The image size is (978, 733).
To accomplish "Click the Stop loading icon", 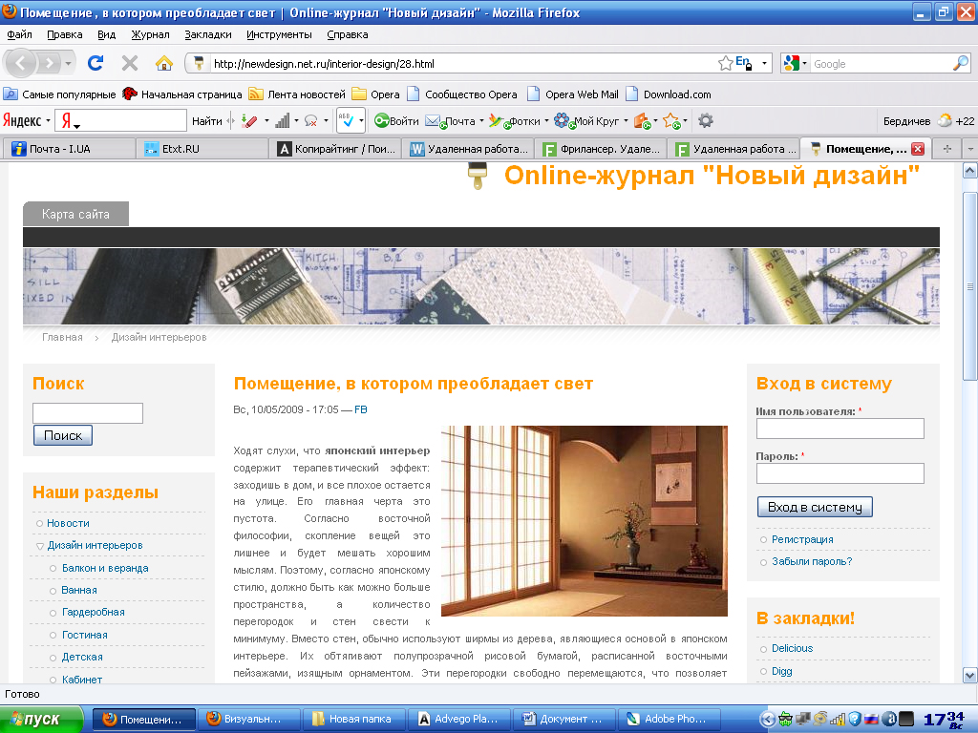I will pos(130,63).
